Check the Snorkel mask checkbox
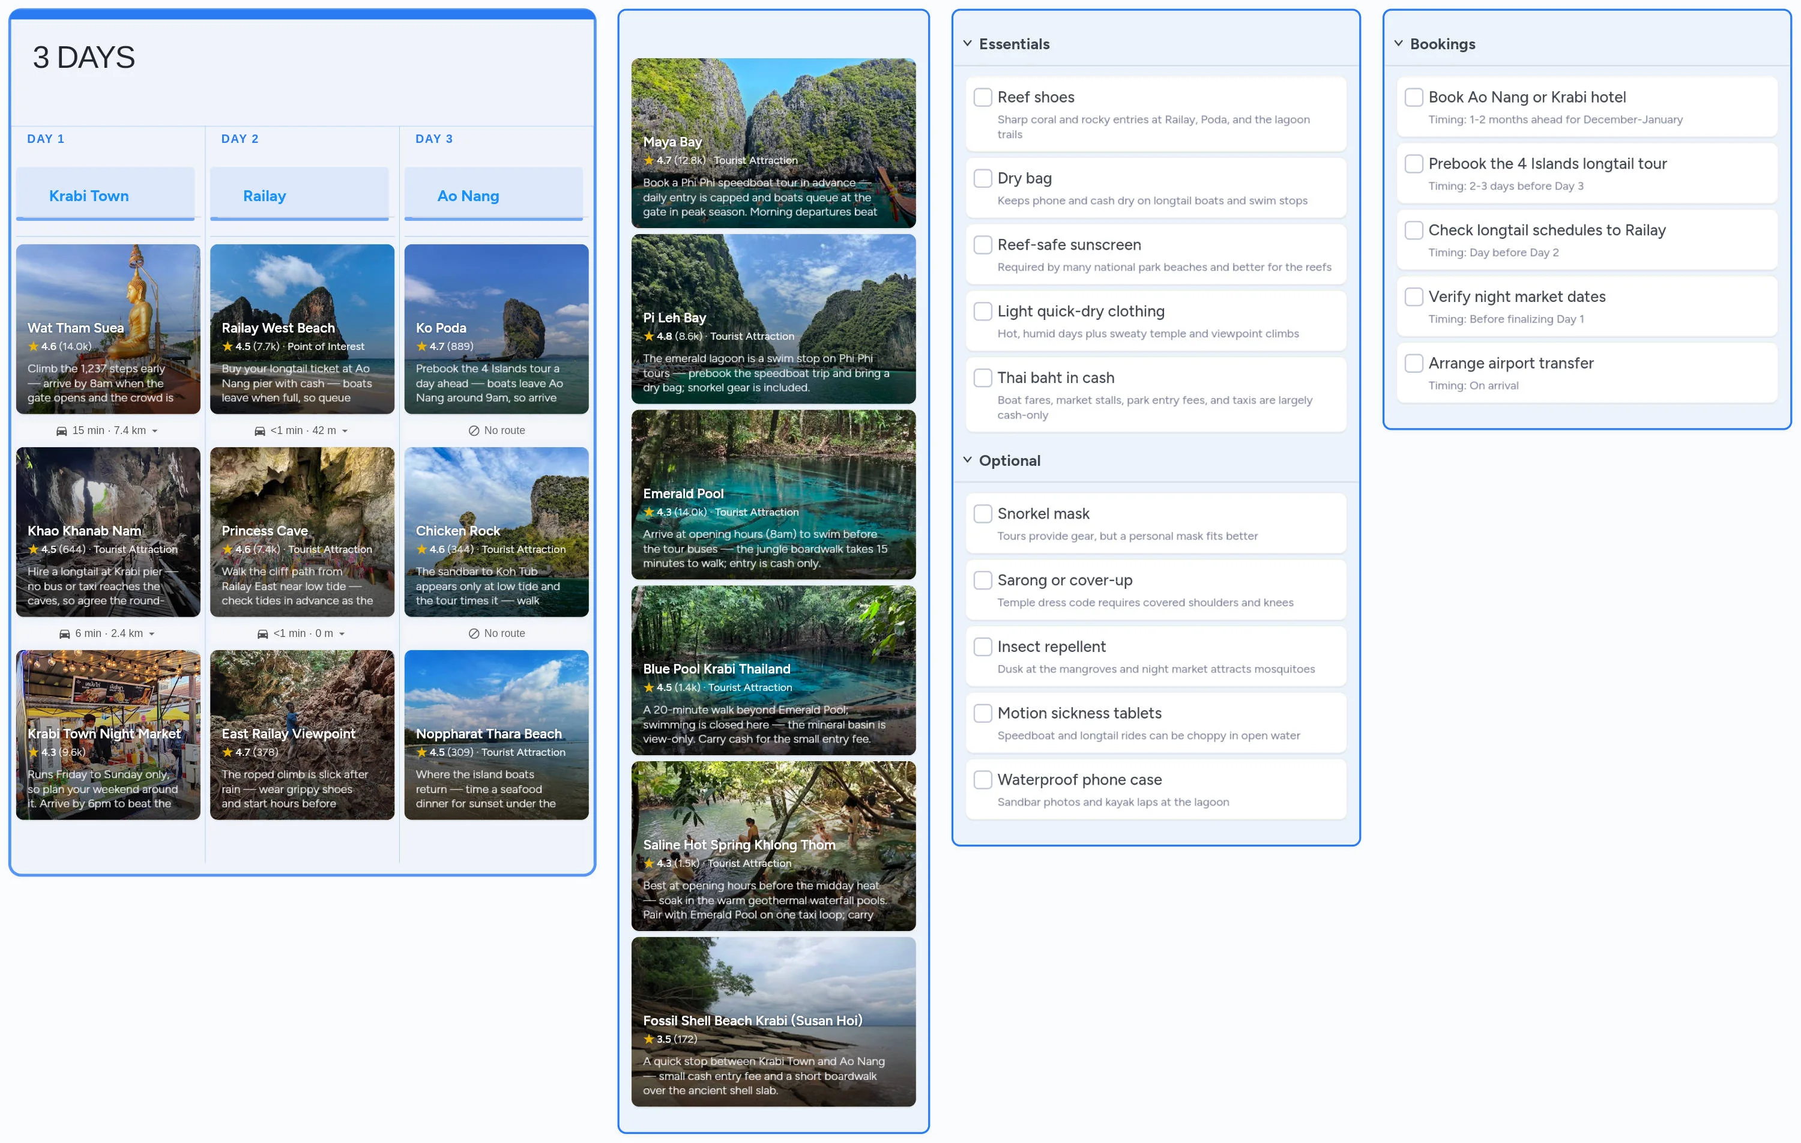The height and width of the screenshot is (1143, 1801). tap(983, 514)
